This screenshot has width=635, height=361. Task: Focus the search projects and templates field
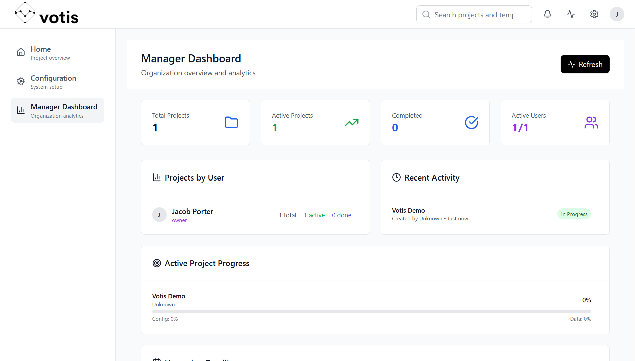474,14
